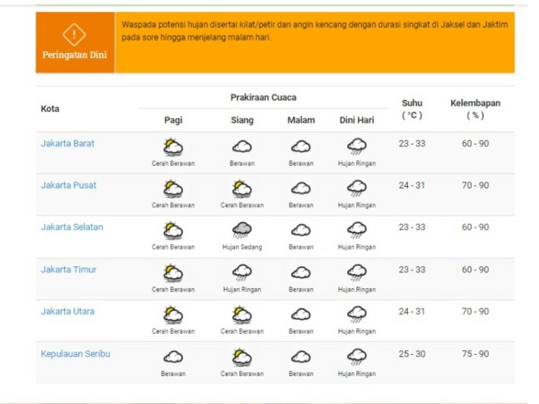The image size is (539, 404).
Task: Click Kepulauan Seribu Malam cloud icon
Action: (x=301, y=357)
